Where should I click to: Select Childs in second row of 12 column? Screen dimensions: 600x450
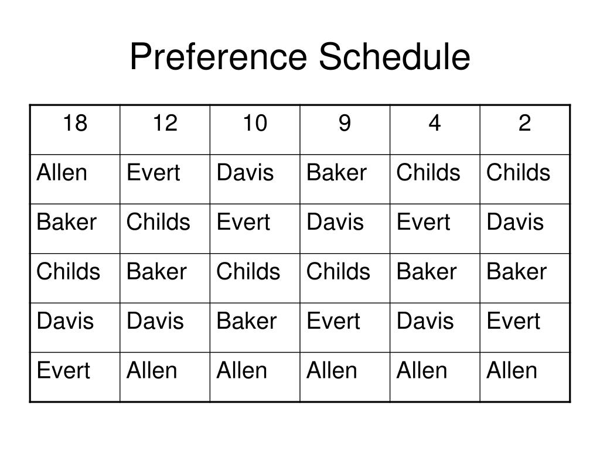(158, 222)
